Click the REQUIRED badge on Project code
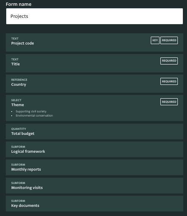The width and height of the screenshot is (187, 216). tap(169, 40)
